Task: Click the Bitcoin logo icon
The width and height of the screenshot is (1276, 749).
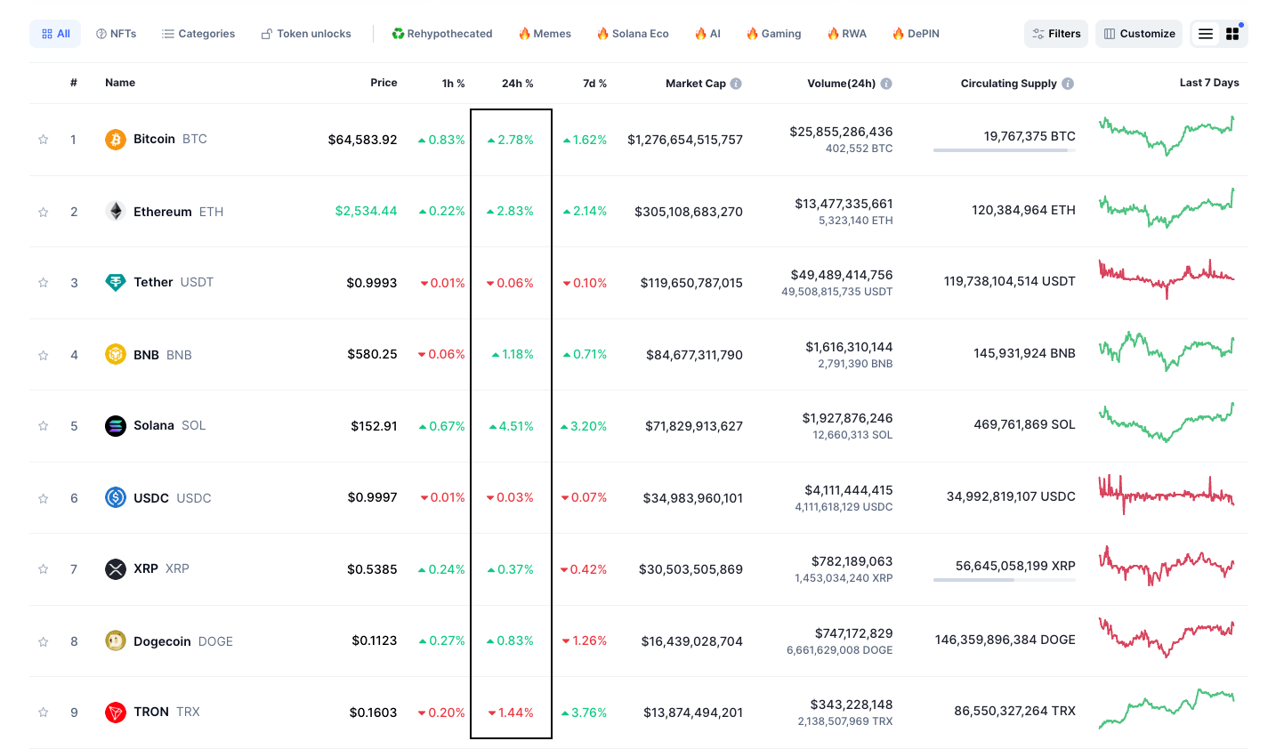Action: [116, 140]
